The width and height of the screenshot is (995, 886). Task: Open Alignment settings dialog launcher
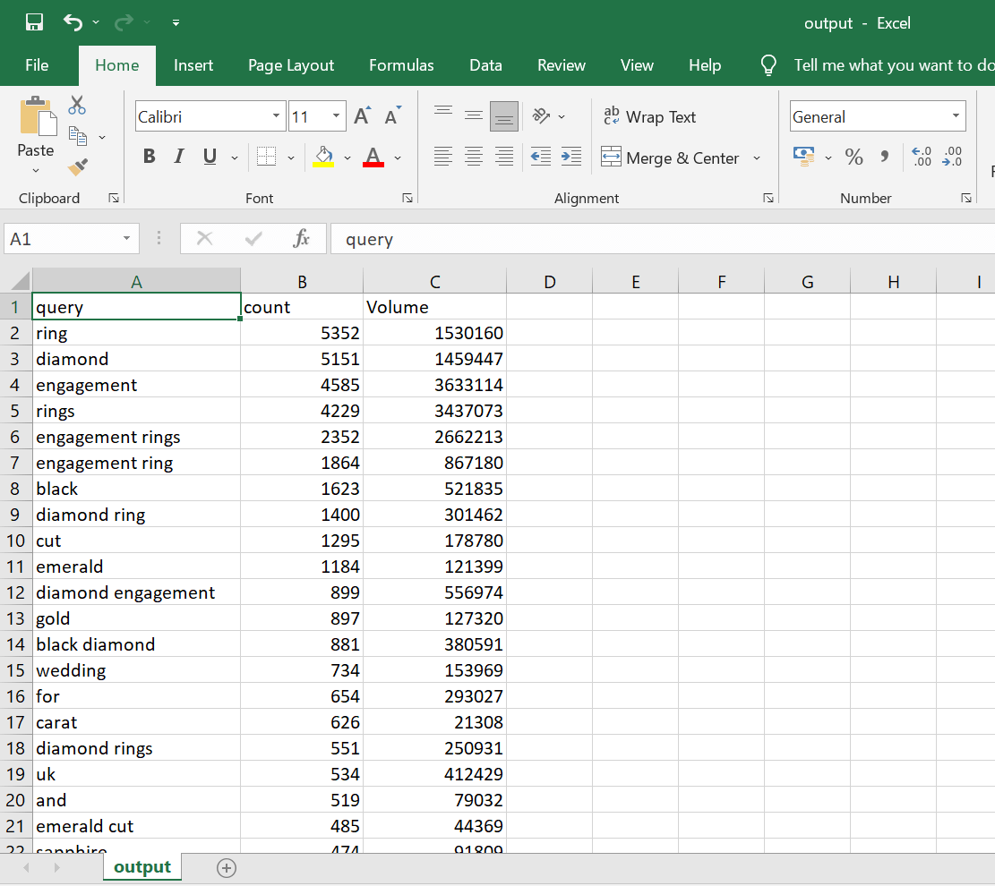(x=768, y=199)
